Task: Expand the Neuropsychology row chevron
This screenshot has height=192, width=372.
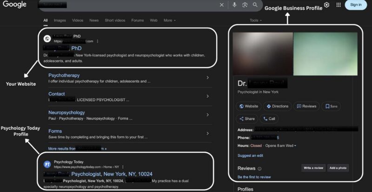Action: coord(207,115)
